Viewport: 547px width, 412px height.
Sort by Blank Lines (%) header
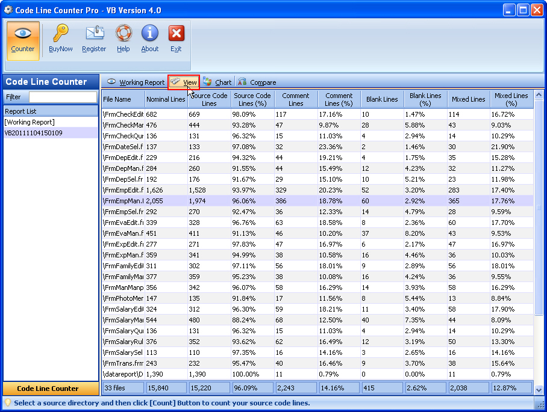425,99
